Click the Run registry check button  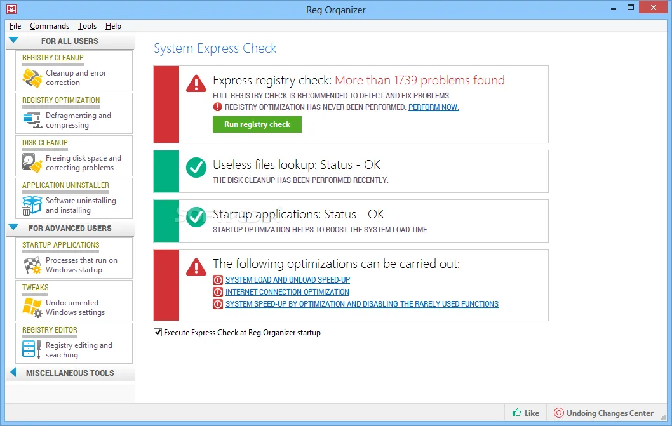(257, 124)
